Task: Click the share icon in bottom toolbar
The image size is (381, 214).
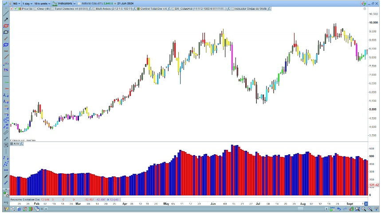Action: tap(12, 209)
